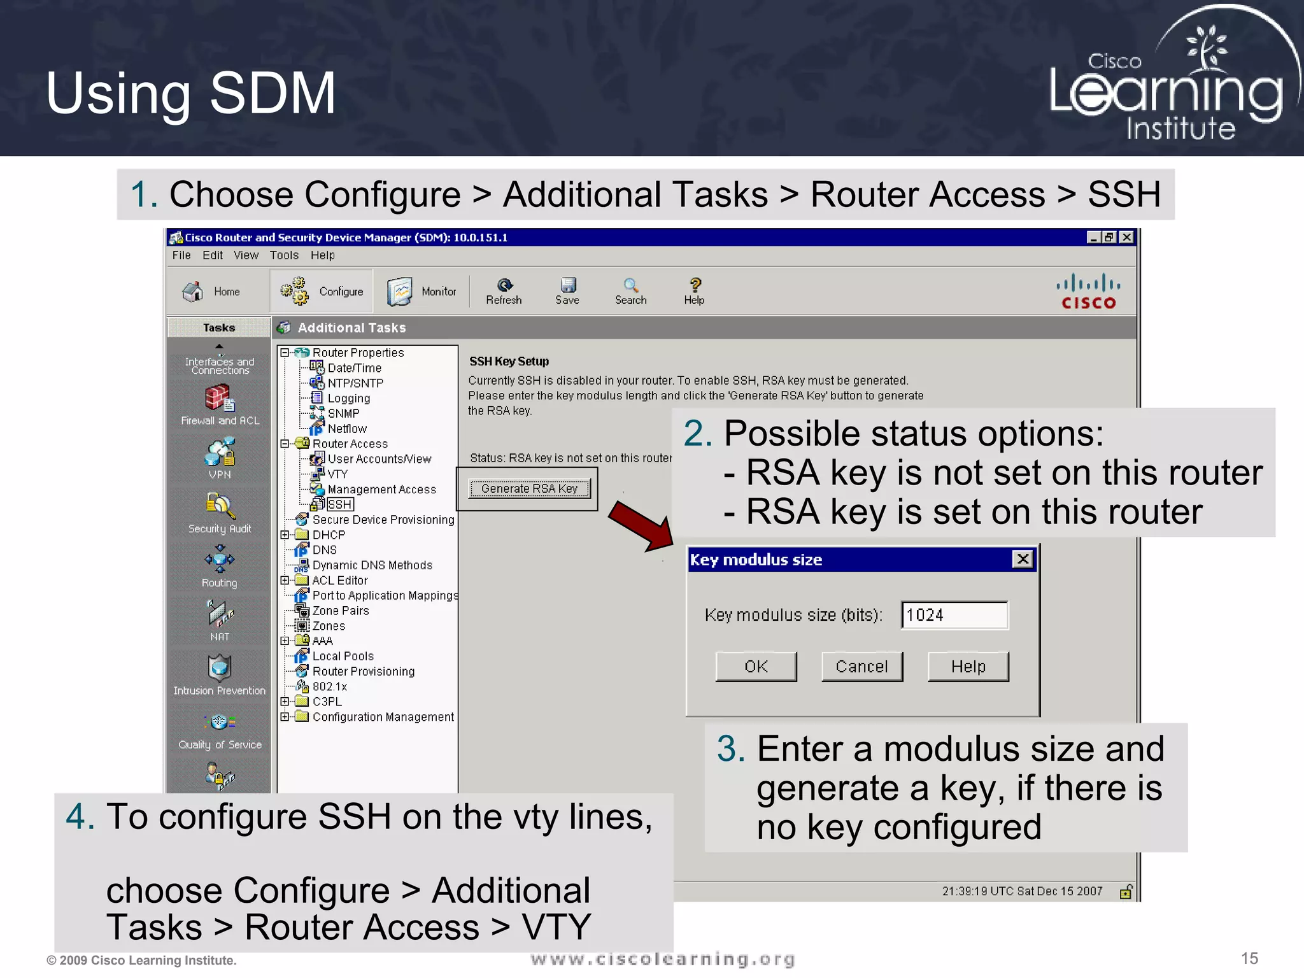Select Local Pools tree node

tap(343, 656)
